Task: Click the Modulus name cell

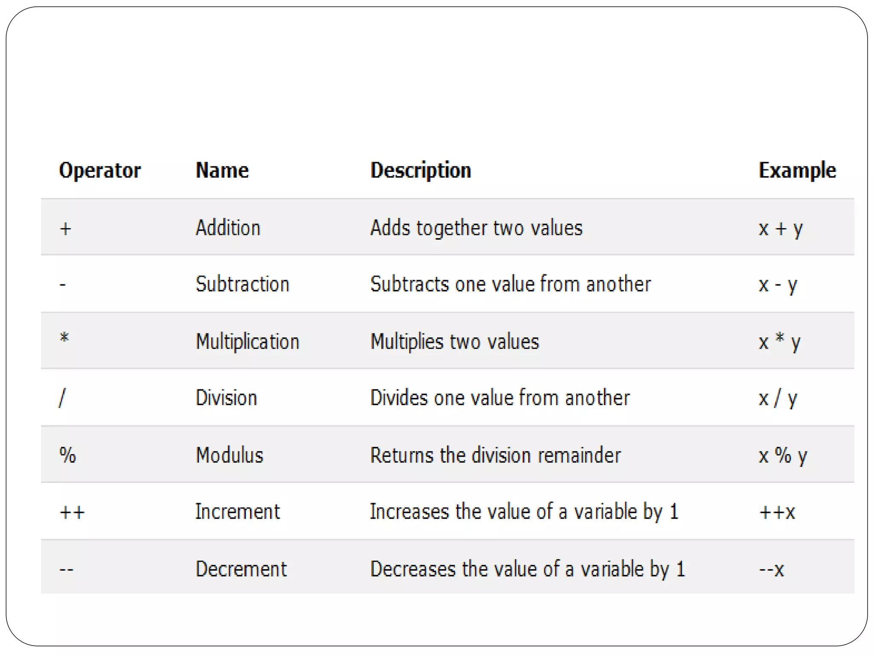Action: point(230,455)
